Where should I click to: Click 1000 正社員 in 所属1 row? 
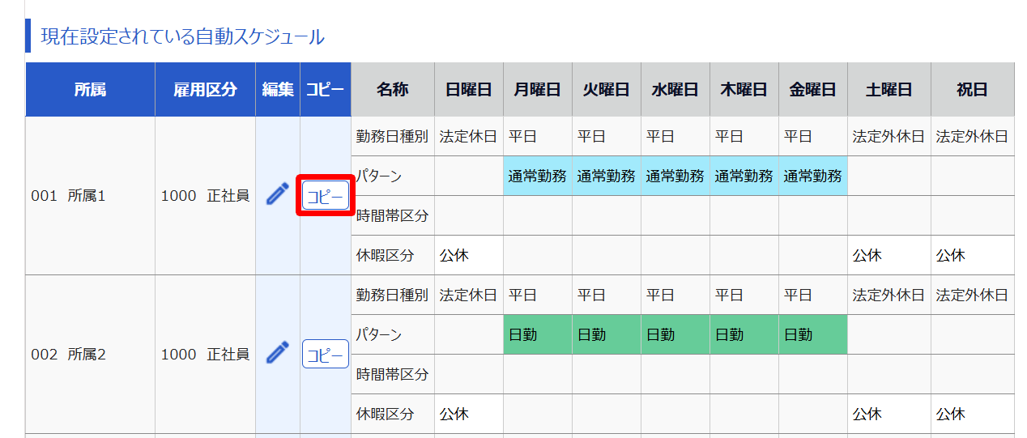[205, 196]
